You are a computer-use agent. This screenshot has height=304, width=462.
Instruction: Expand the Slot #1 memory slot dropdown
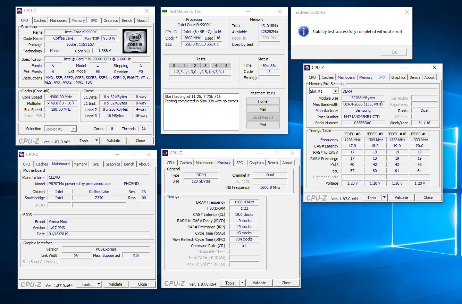point(335,91)
